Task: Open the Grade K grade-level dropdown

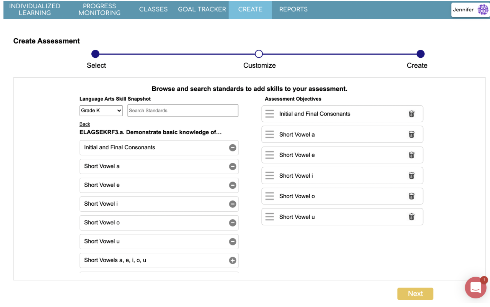Action: [x=101, y=111]
